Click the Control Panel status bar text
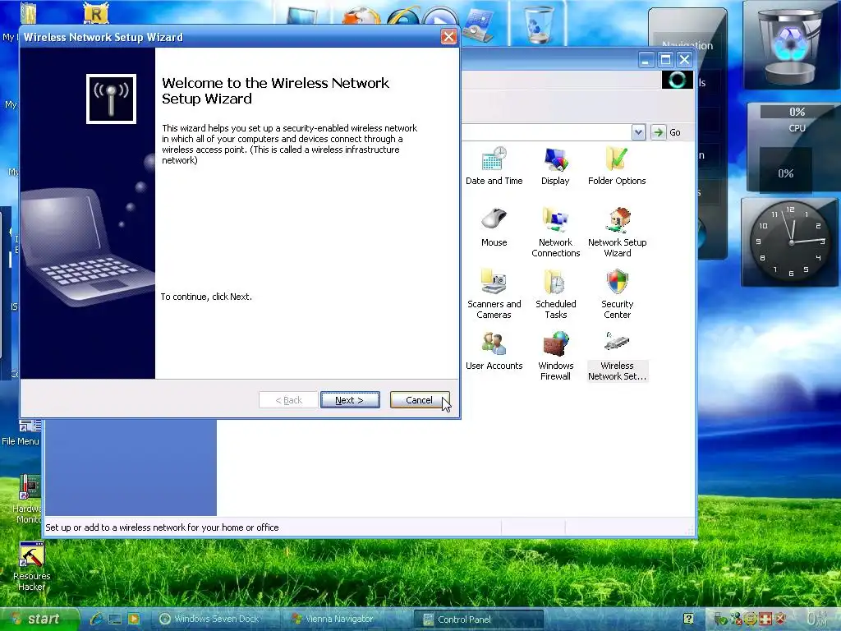 pyautogui.click(x=162, y=527)
